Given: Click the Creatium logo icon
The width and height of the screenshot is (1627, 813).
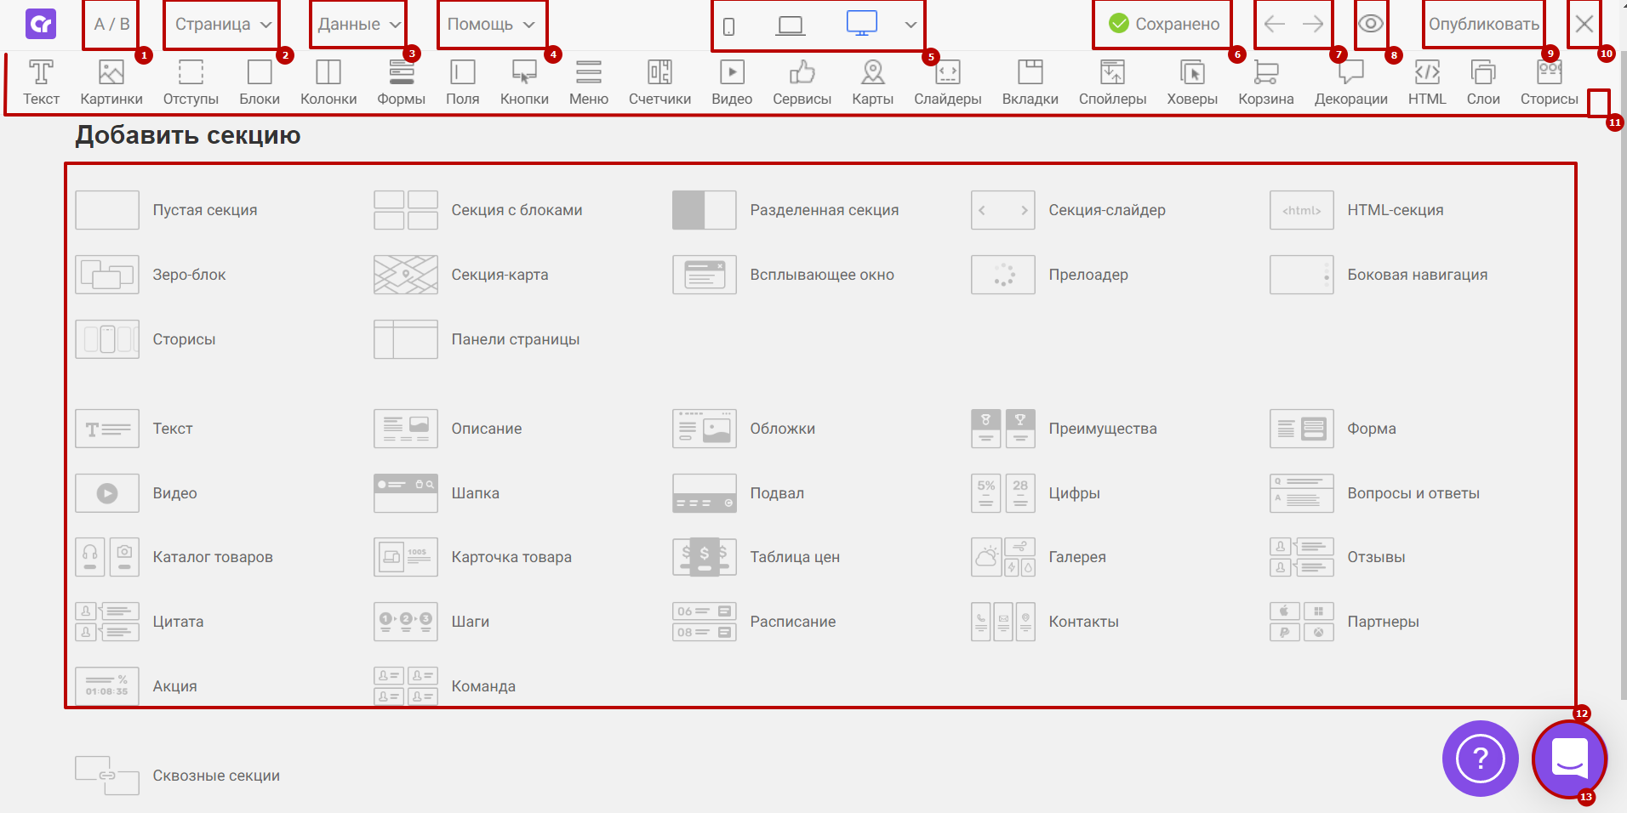Looking at the screenshot, I should coord(41,24).
